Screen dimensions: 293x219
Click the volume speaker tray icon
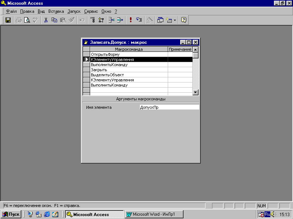[273, 214]
